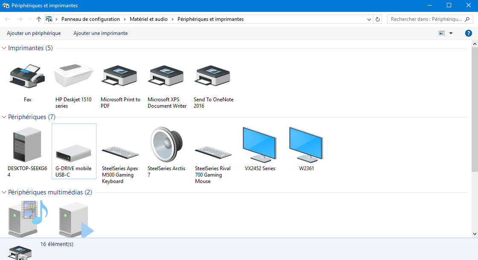The image size is (478, 260).
Task: Collapse the Périphériques (7) section
Action: (4, 117)
